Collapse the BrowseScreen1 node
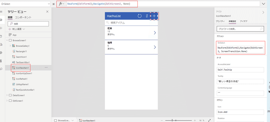Image resolution: width=270 pixels, height=122 pixels. pyautogui.click(x=7, y=40)
